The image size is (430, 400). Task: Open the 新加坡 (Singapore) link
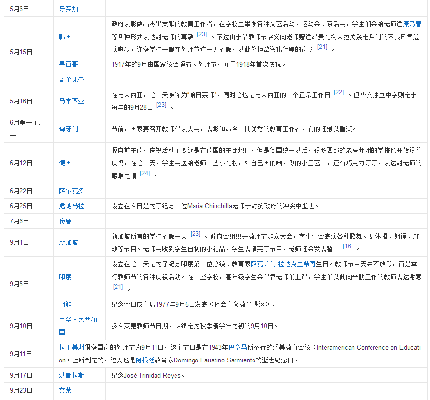click(x=68, y=242)
